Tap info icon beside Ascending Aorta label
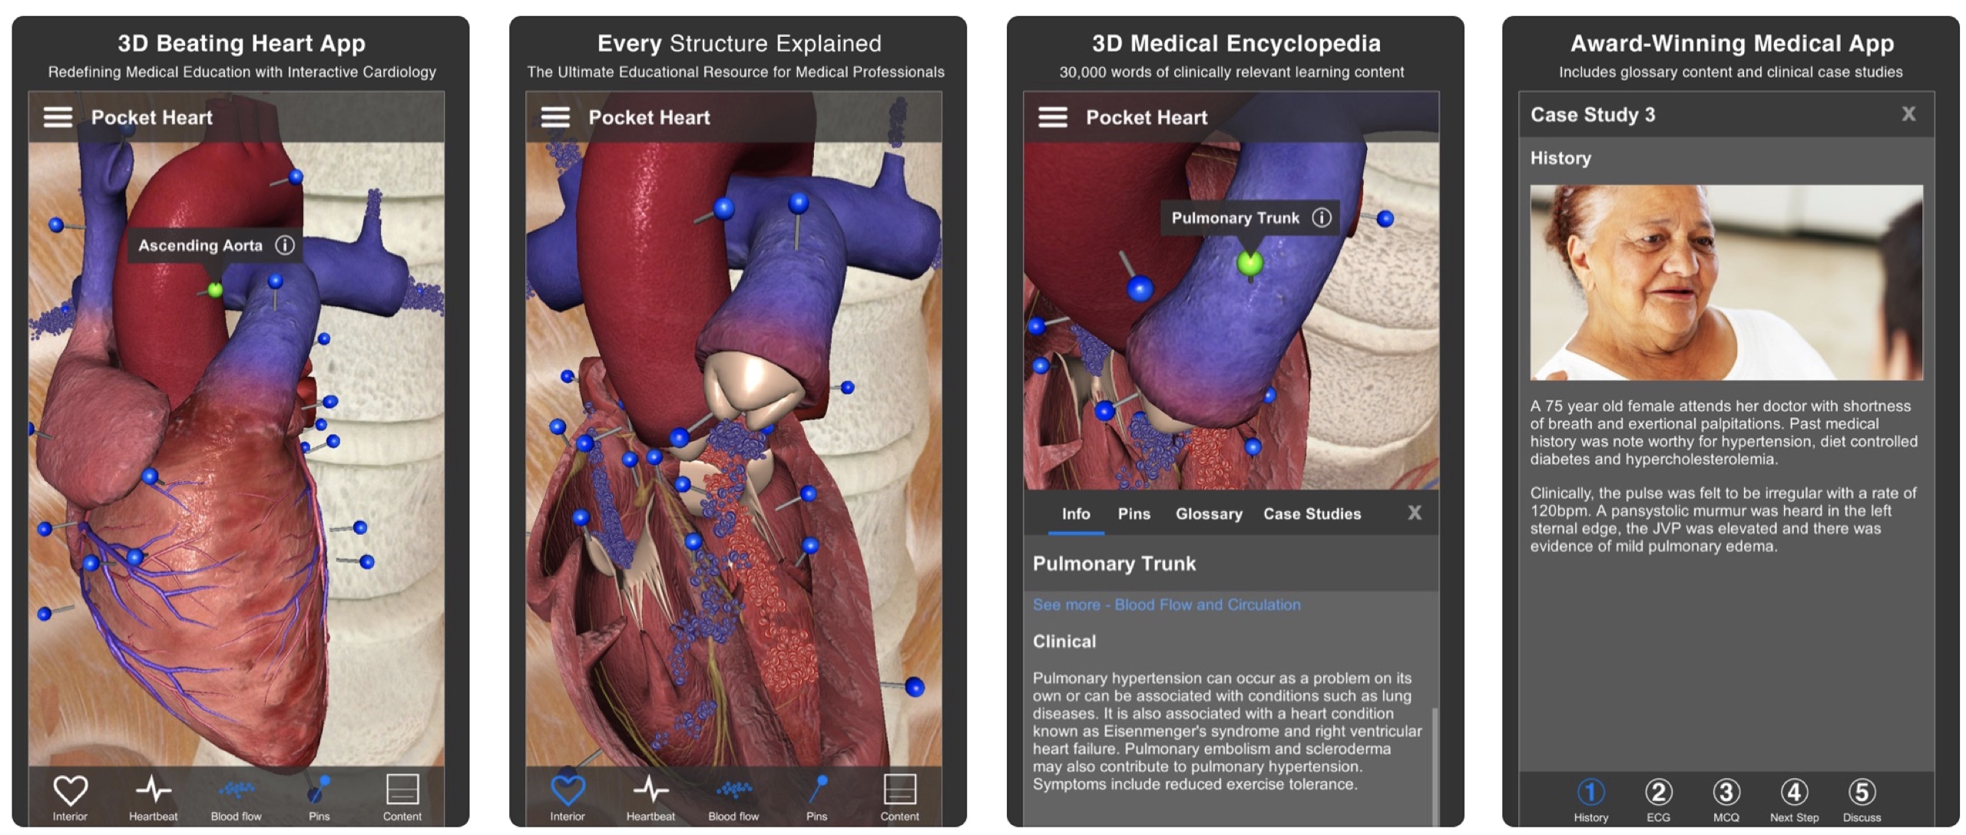Image resolution: width=1966 pixels, height=835 pixels. coord(285,246)
